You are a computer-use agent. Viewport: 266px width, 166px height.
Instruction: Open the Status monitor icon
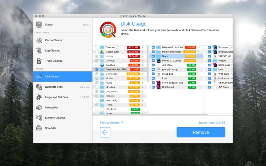tap(39, 25)
